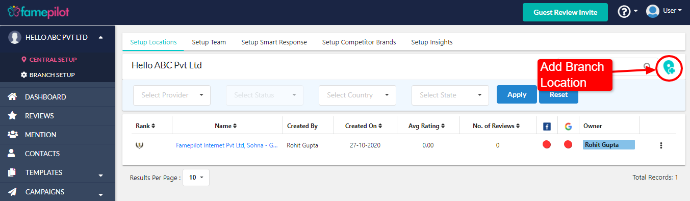The image size is (690, 201).
Task: Click the Apply filter button
Action: pos(517,94)
